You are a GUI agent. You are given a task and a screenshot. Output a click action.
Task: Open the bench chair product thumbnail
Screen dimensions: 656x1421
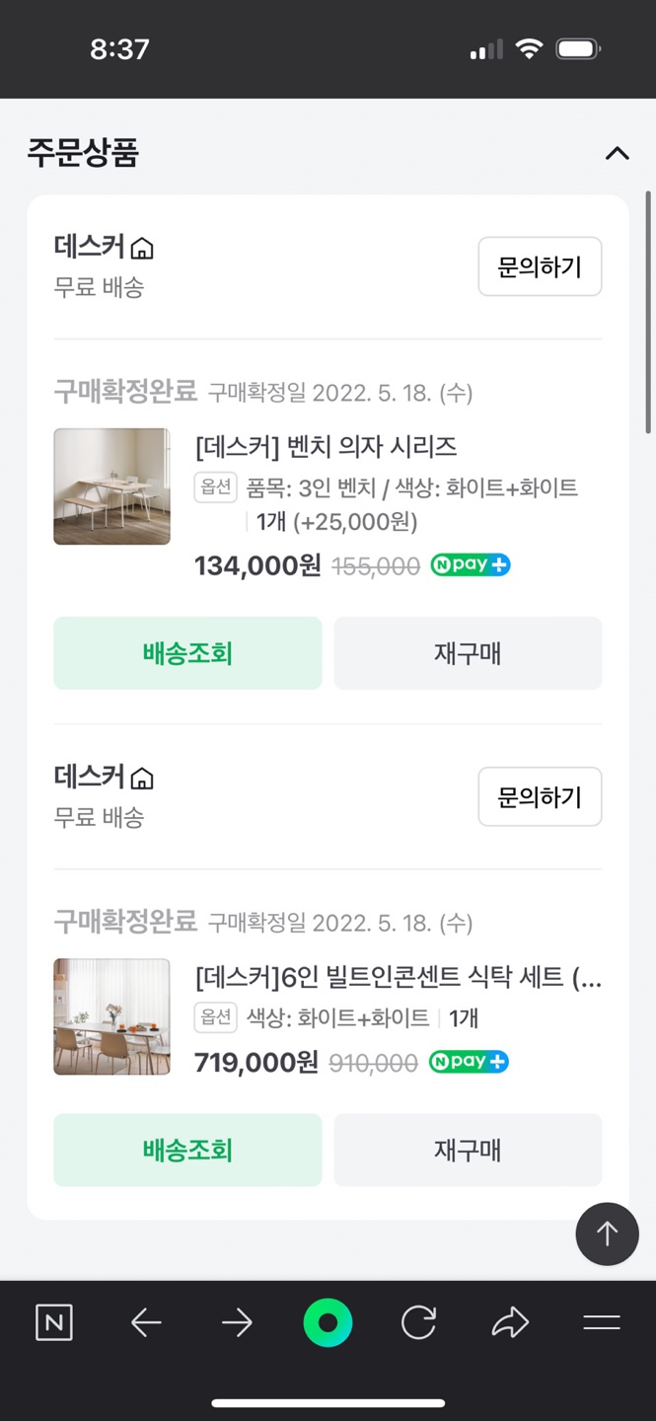[x=111, y=486]
